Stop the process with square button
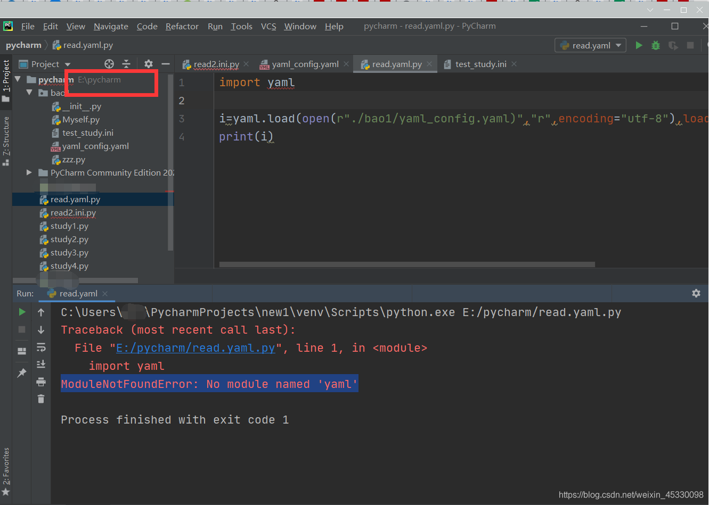This screenshot has width=709, height=505. pyautogui.click(x=690, y=45)
